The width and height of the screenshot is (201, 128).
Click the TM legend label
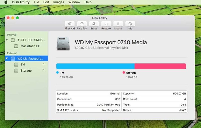click(x=62, y=73)
